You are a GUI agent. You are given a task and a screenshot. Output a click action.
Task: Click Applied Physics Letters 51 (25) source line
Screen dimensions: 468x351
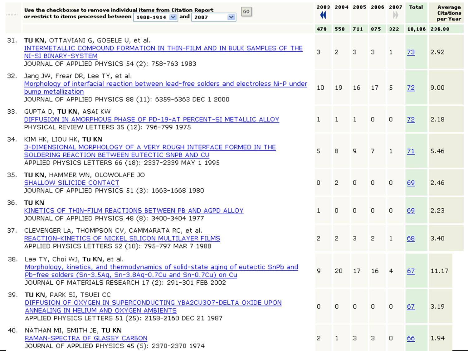click(x=124, y=318)
